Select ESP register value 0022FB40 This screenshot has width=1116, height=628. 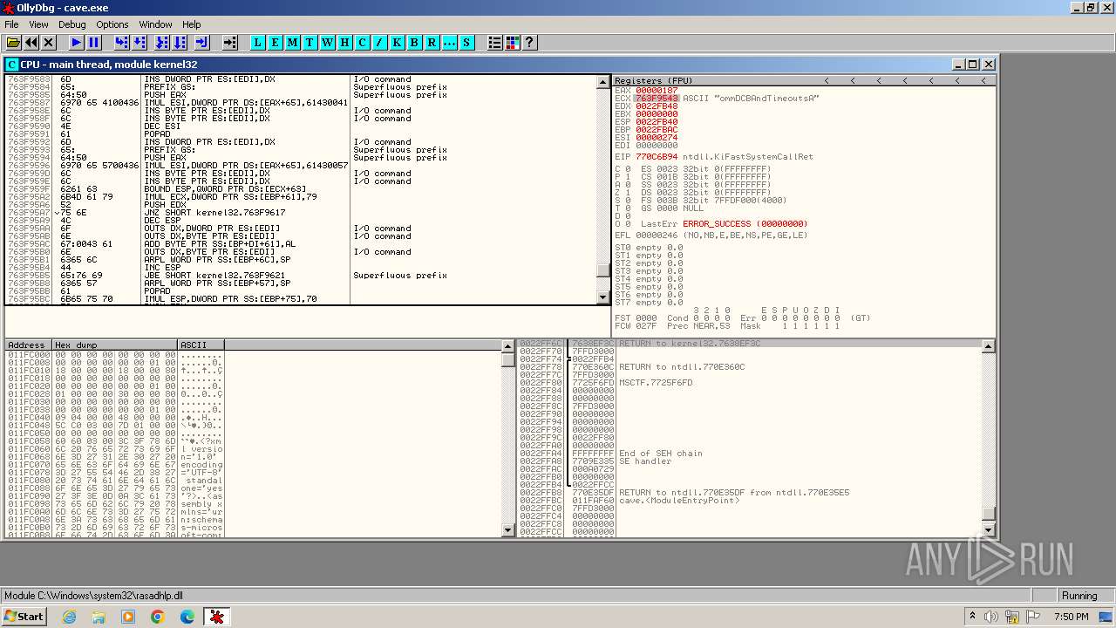[x=657, y=122]
